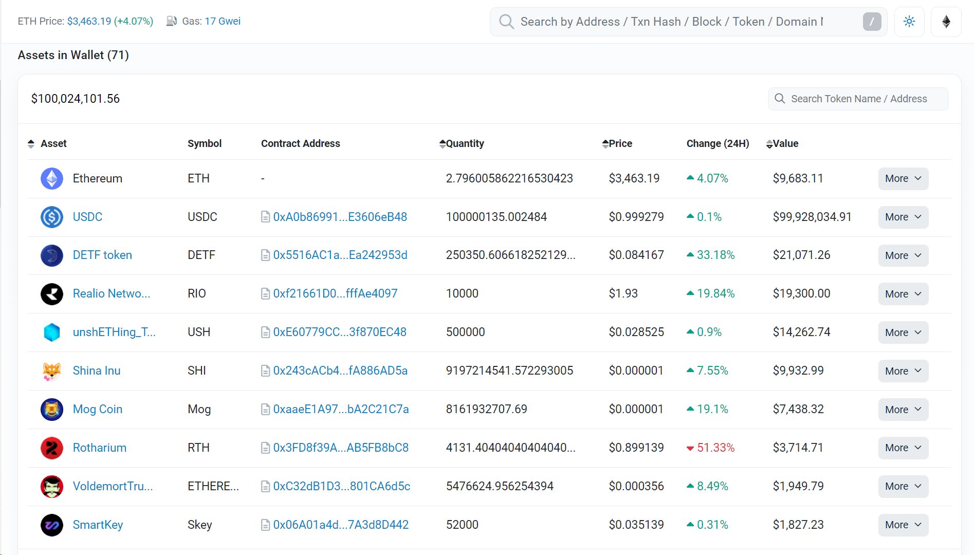The image size is (974, 555).
Task: Open contract address 0x243cACb4...fA886AD5a
Action: tap(340, 371)
